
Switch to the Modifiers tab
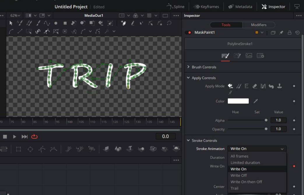click(259, 25)
